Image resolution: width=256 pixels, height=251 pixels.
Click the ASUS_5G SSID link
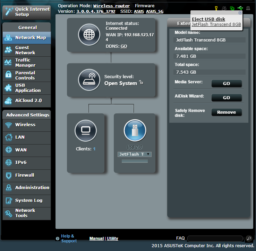[155, 11]
